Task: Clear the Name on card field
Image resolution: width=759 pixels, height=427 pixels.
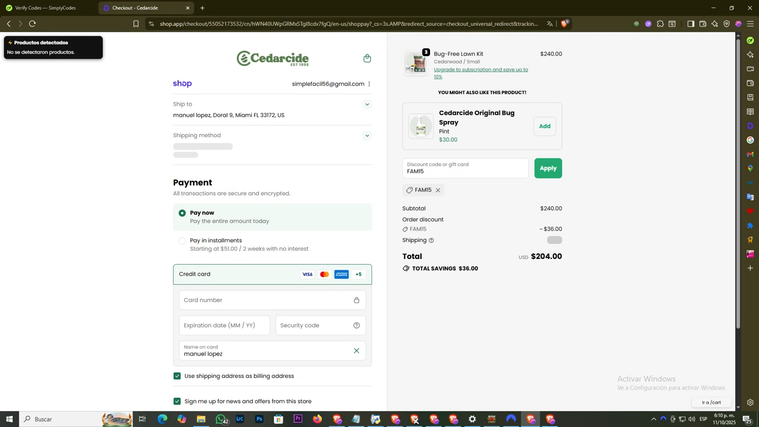Action: coord(356,351)
